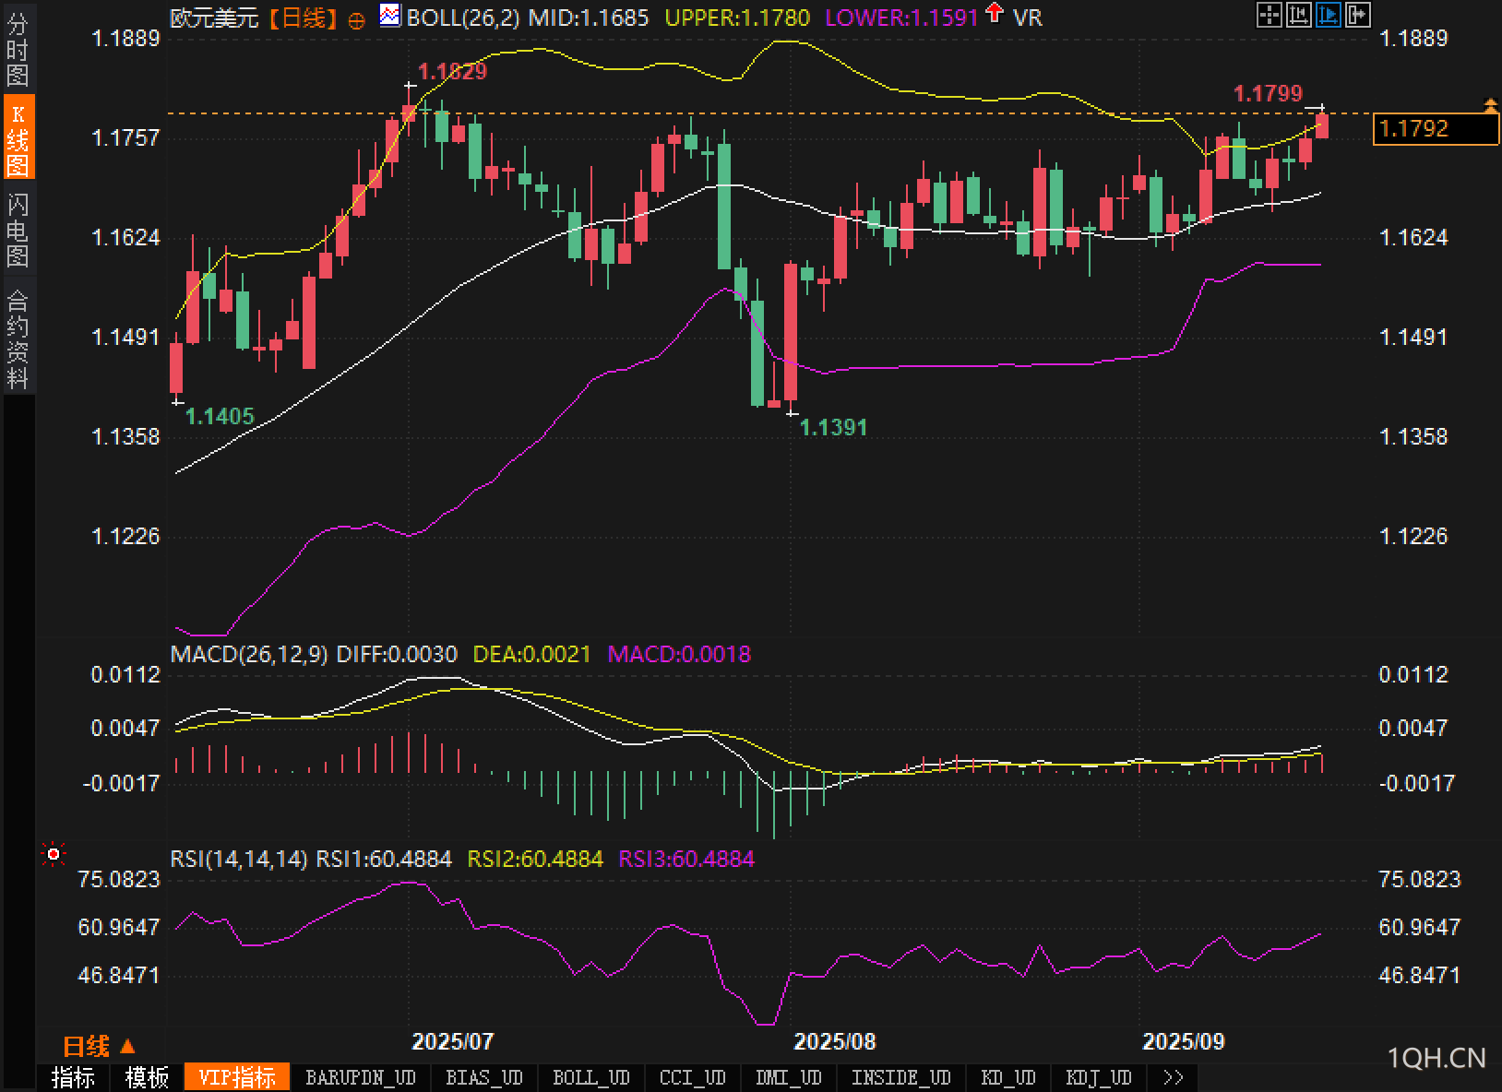Click the 日线 period label at bottom left
The image size is (1502, 1092).
pyautogui.click(x=86, y=1046)
